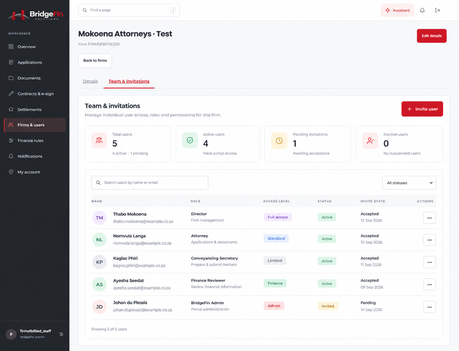Open the Documents folder icon in sidebar
The width and height of the screenshot is (459, 351).
(x=11, y=78)
